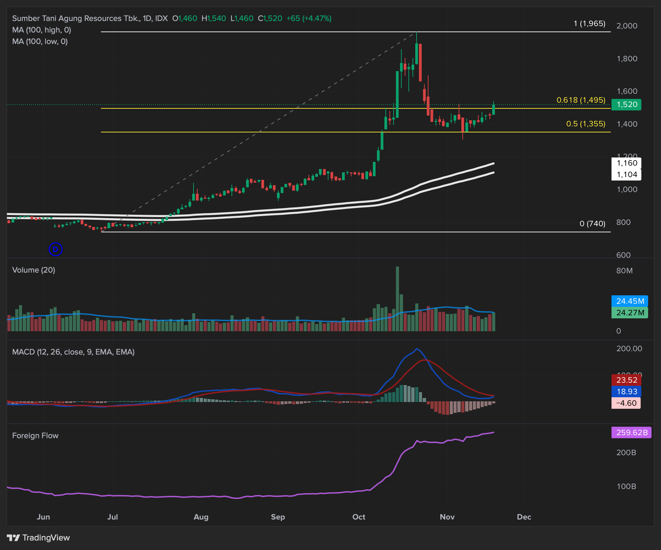Screen dimensions: 661x550
Task: Click the red 23.52 MACD signal tag
Action: [x=626, y=380]
